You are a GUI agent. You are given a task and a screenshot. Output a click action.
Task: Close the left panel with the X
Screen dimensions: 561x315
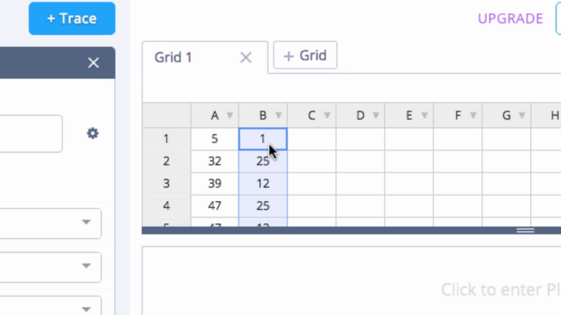pyautogui.click(x=93, y=63)
